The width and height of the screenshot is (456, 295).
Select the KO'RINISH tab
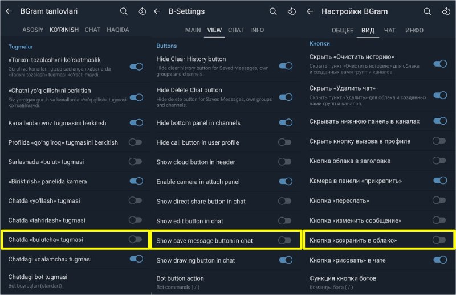tap(64, 30)
